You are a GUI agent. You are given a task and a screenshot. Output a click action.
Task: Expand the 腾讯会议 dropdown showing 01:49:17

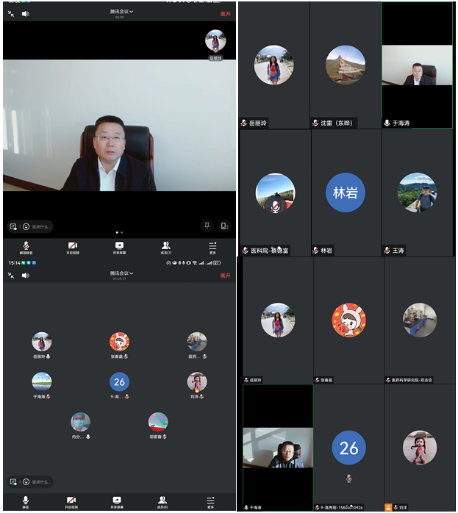tap(122, 274)
